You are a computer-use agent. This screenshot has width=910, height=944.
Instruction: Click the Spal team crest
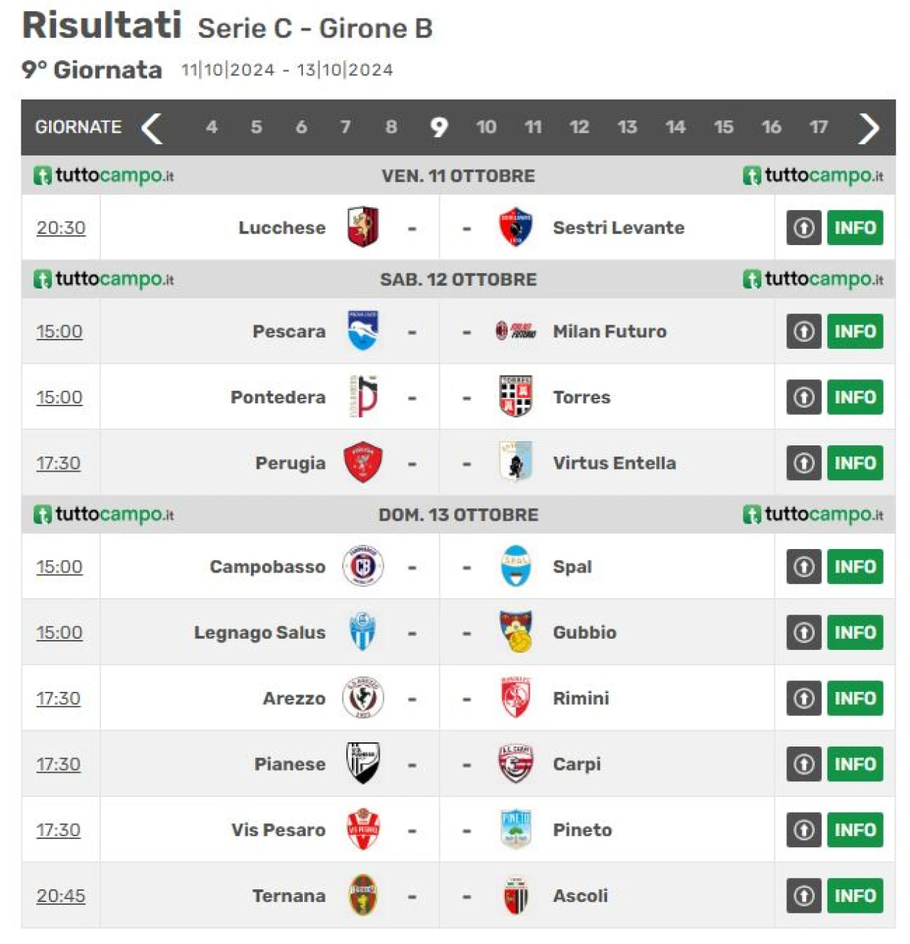pyautogui.click(x=515, y=566)
